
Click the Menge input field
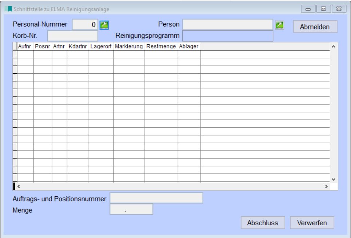click(x=131, y=210)
